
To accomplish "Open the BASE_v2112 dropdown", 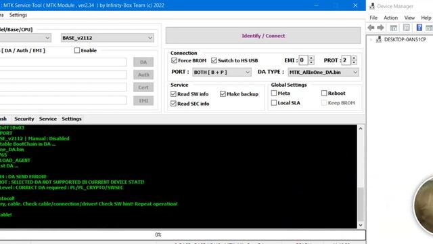I will (108, 38).
